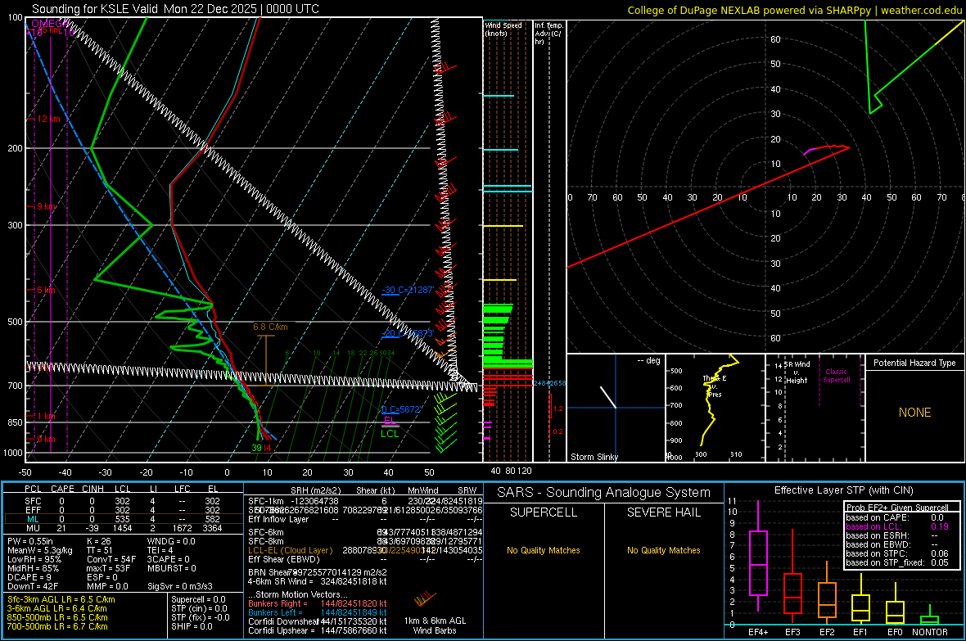Click the Inf. Temp. Adv. panel header
The width and height of the screenshot is (966, 641).
click(548, 34)
